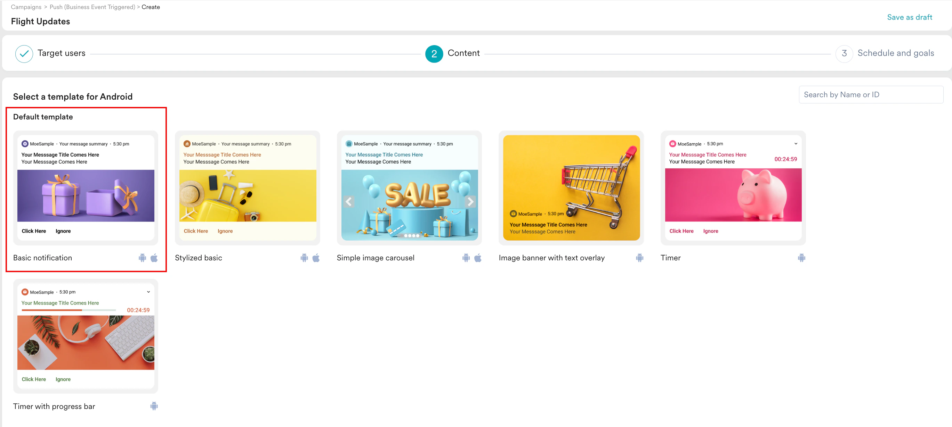The width and height of the screenshot is (952, 427).
Task: Click the Apple icon under Stylized basic
Action: (x=316, y=258)
